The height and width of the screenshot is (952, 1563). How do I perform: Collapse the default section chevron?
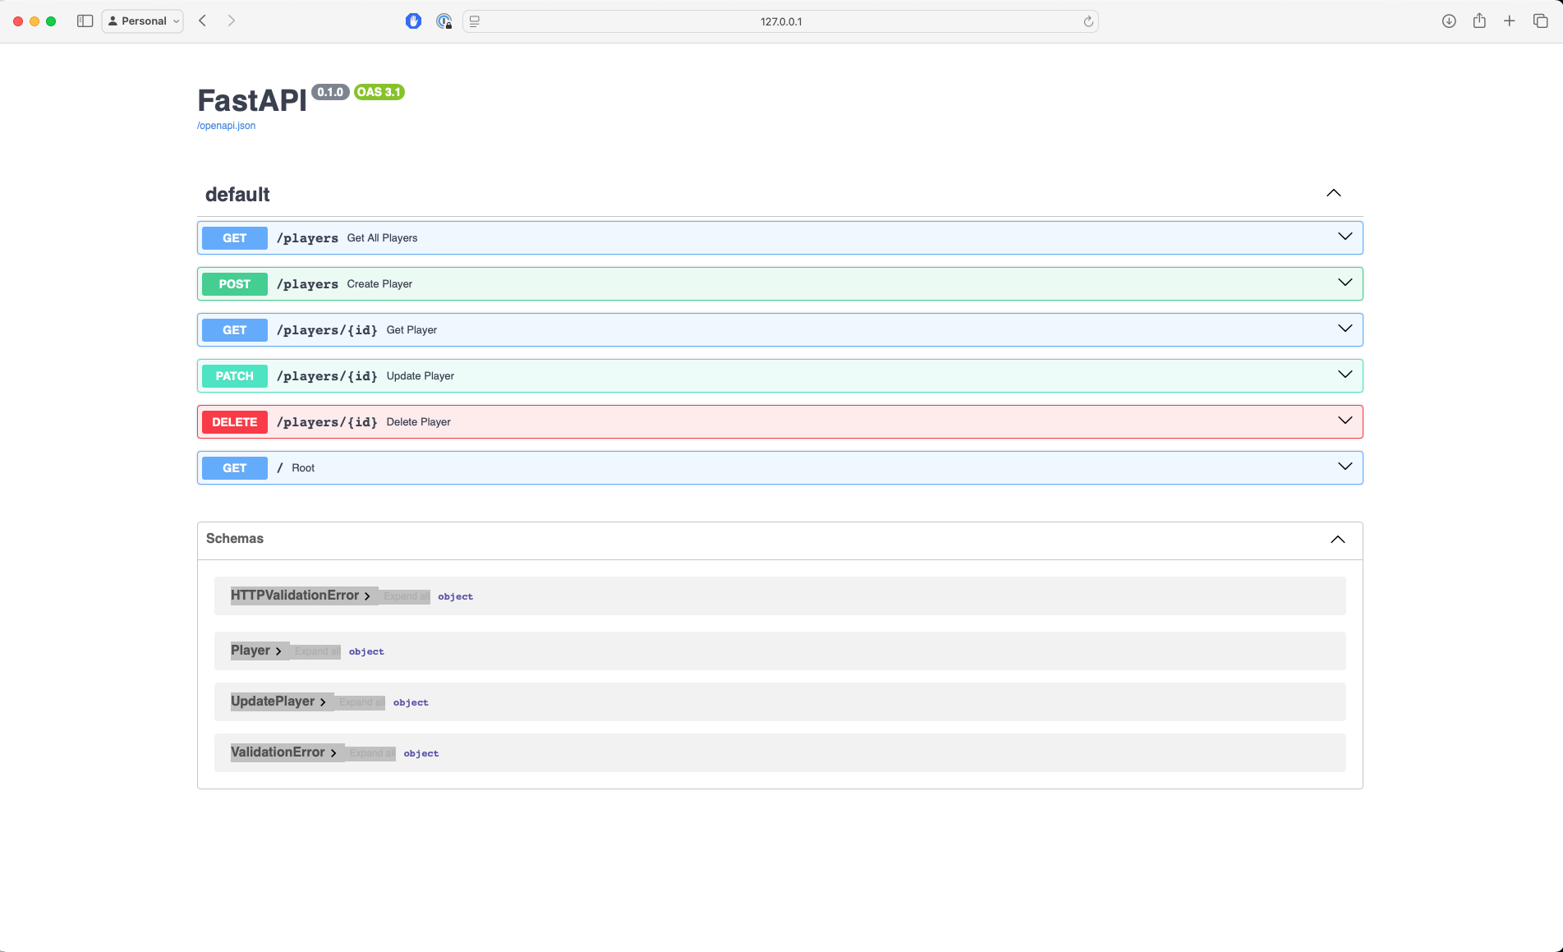click(x=1334, y=193)
